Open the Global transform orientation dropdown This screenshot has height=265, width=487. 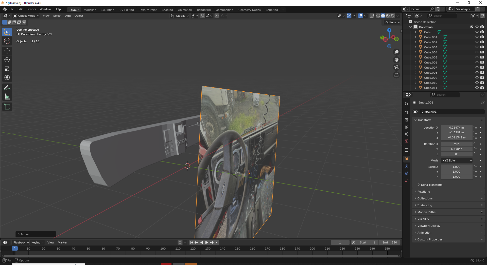pyautogui.click(x=180, y=16)
